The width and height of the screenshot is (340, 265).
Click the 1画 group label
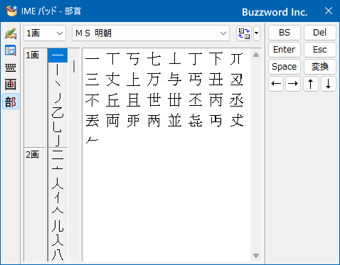33,55
